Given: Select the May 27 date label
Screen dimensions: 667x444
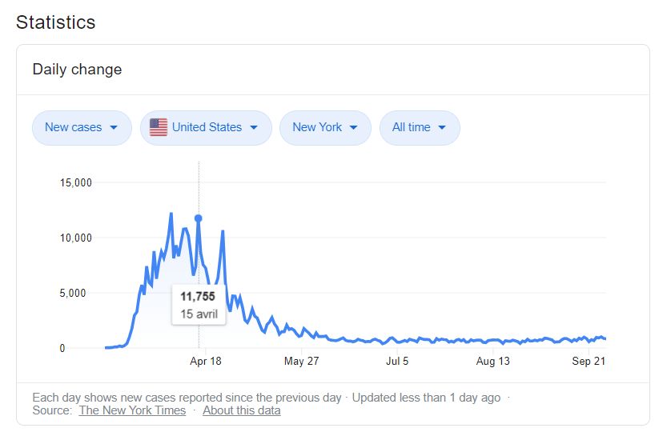Looking at the screenshot, I should pos(301,362).
